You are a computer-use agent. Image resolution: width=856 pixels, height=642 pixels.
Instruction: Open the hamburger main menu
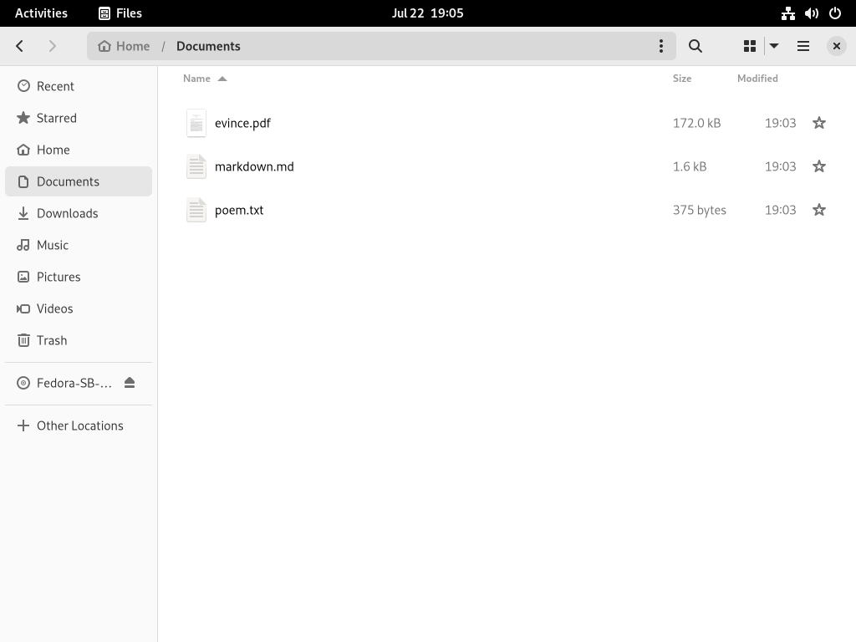click(x=803, y=46)
